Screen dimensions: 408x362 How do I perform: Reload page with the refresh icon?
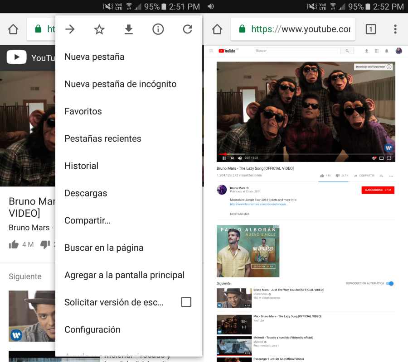tap(187, 29)
